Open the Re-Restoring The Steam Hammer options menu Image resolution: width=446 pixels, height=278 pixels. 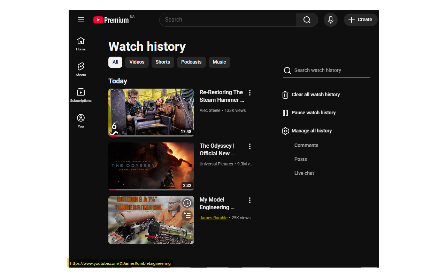250,93
